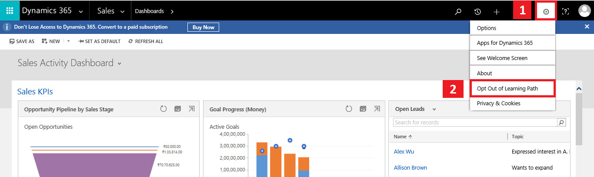Click the Search for records field
The height and width of the screenshot is (177, 594).
coord(475,122)
